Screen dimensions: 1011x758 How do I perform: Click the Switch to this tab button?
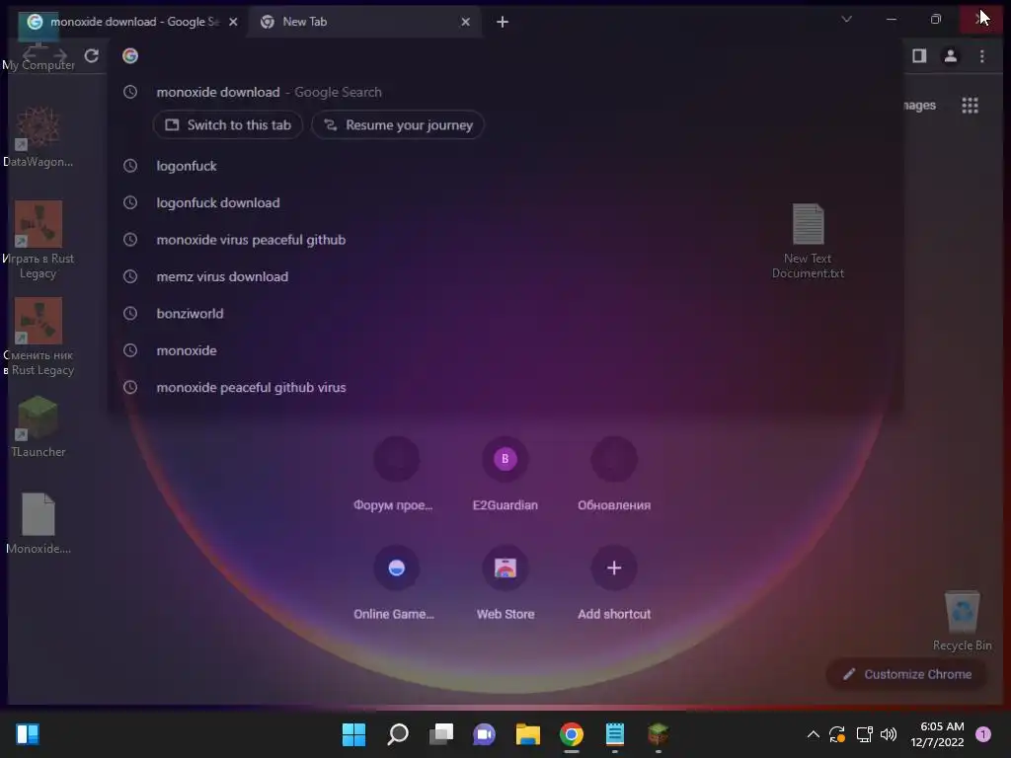click(228, 125)
